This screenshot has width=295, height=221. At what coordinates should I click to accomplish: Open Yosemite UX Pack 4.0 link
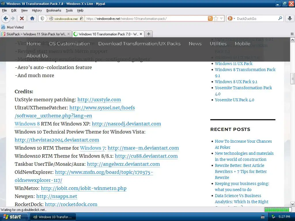click(x=235, y=100)
